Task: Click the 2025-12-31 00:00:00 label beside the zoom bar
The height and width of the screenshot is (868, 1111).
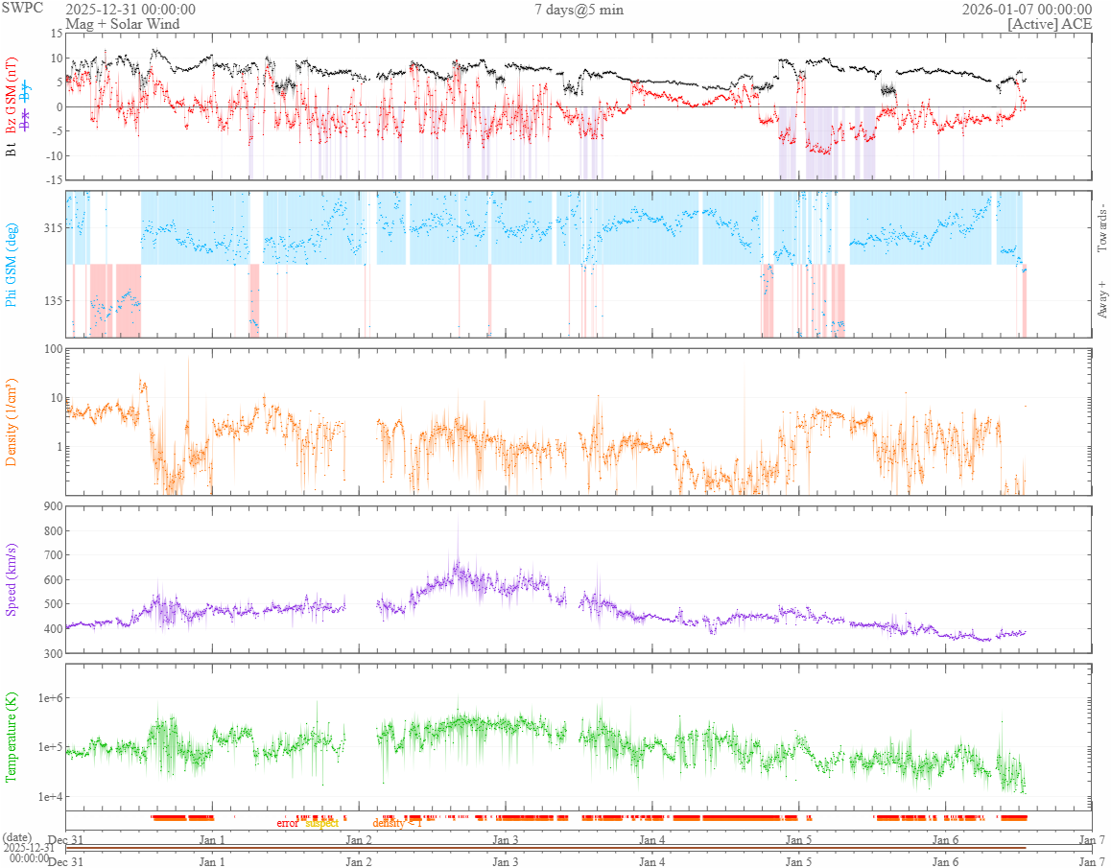Action: click(29, 853)
